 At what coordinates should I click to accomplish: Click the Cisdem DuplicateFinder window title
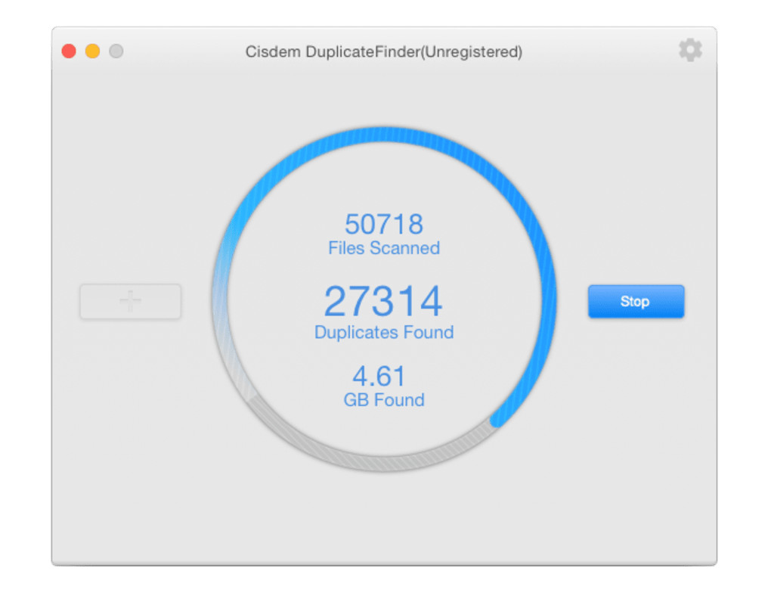[x=383, y=51]
